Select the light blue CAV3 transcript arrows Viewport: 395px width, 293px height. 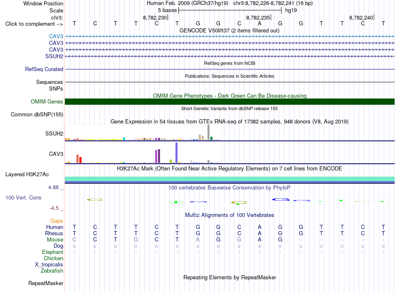[x=230, y=37]
